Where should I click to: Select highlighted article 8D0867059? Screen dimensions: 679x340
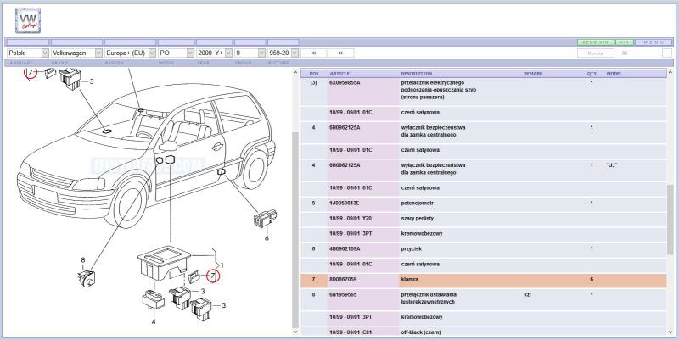pyautogui.click(x=343, y=280)
